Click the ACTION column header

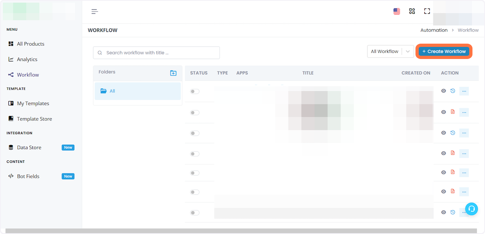coord(450,73)
